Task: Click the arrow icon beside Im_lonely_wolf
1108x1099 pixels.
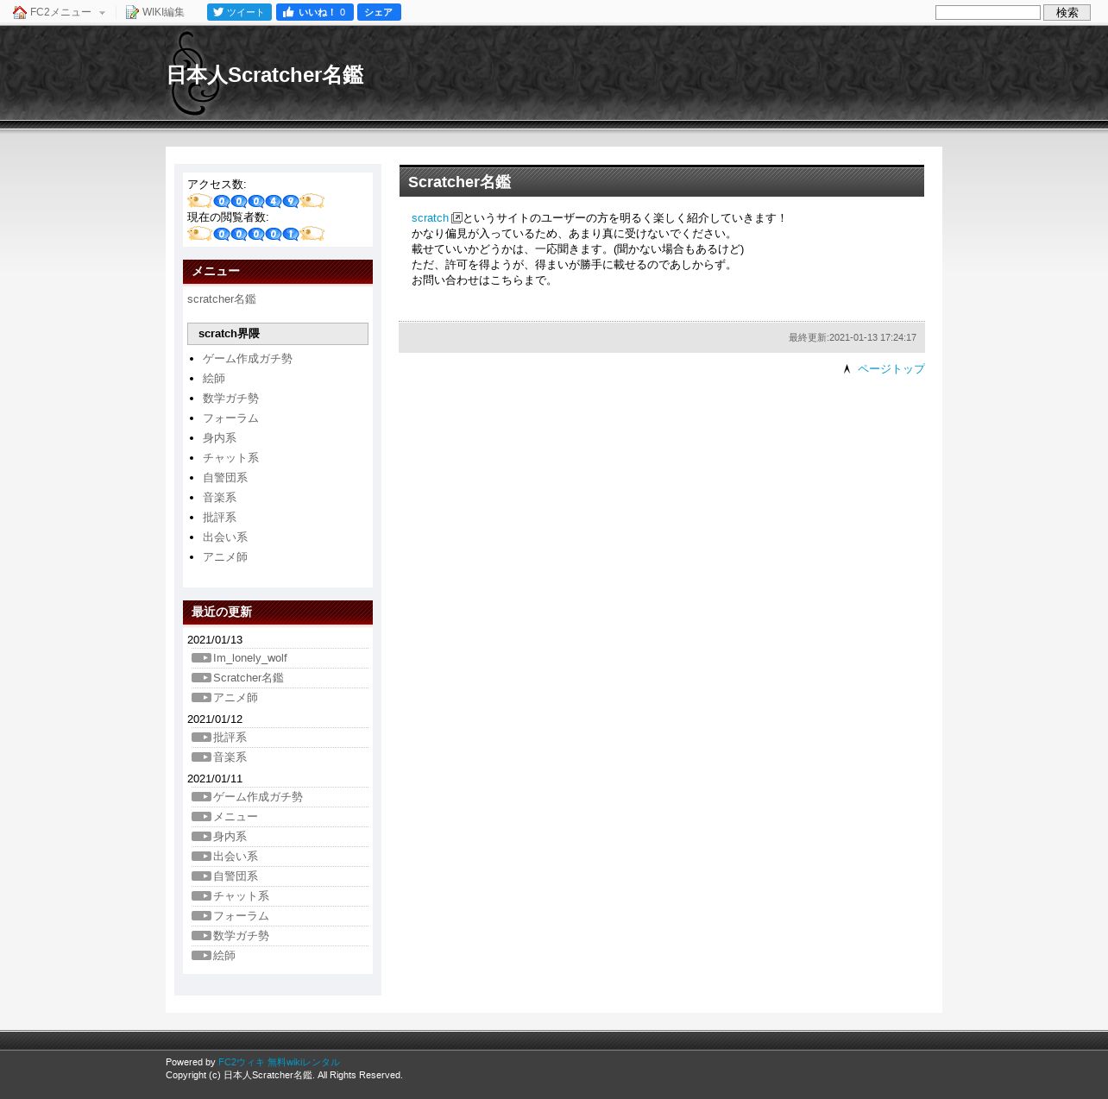Action: point(201,658)
